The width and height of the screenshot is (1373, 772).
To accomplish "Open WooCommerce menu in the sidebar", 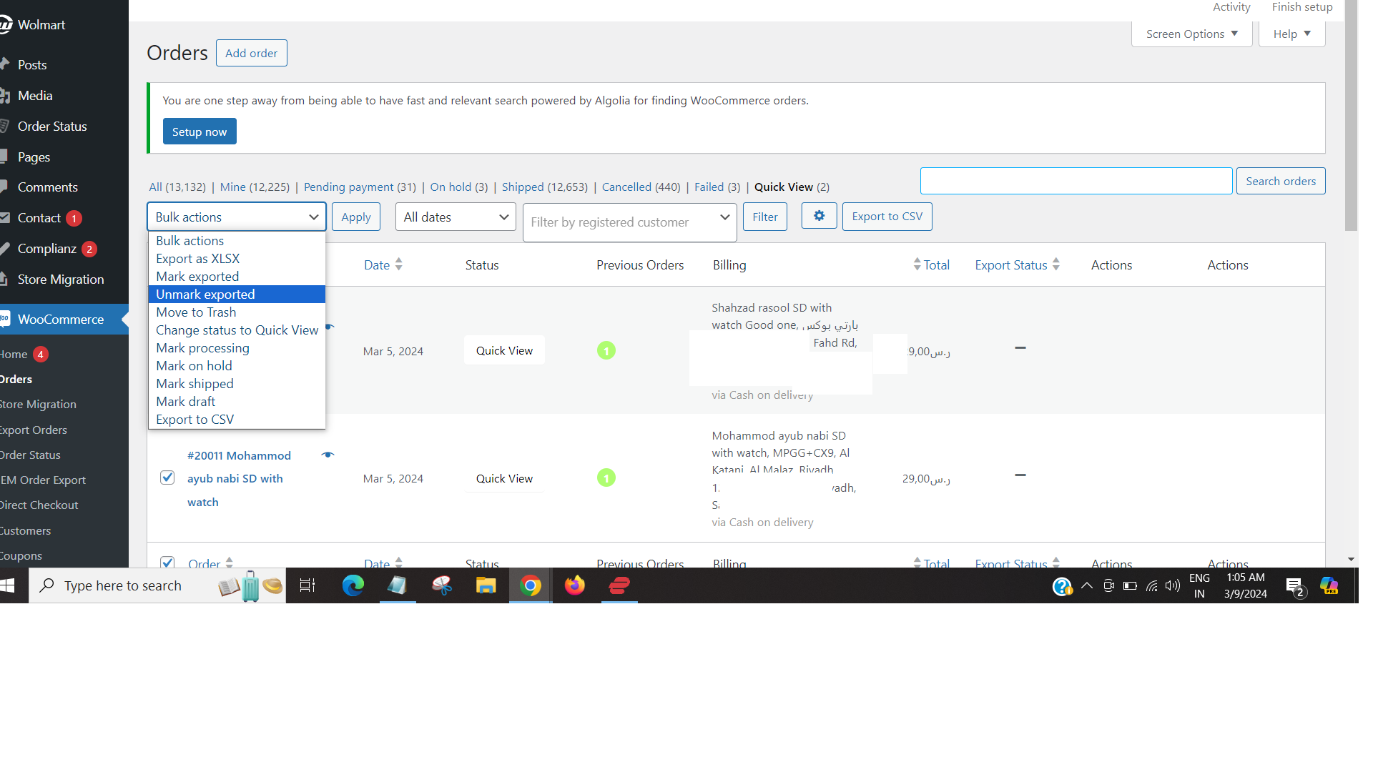I will click(61, 320).
